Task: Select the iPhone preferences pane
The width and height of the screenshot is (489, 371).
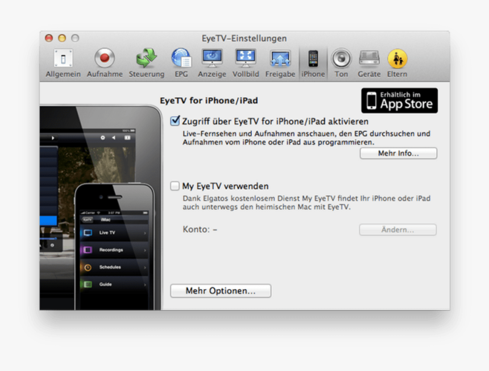Action: (x=313, y=63)
